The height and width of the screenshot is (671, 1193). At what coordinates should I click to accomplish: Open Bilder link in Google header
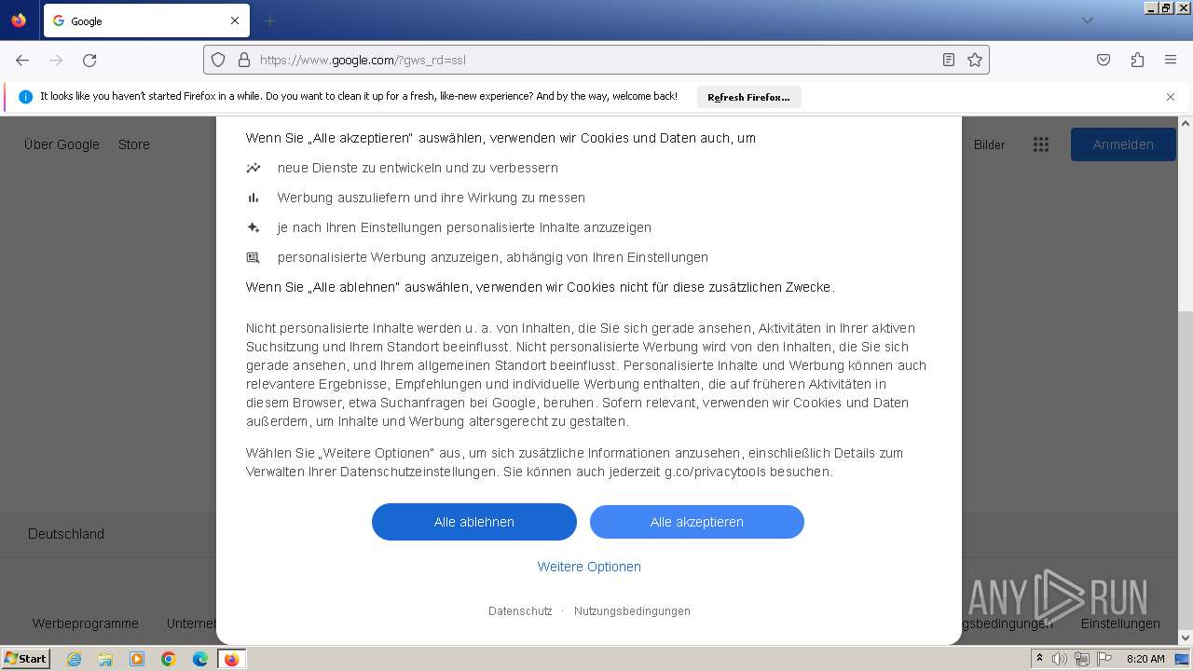pyautogui.click(x=990, y=144)
